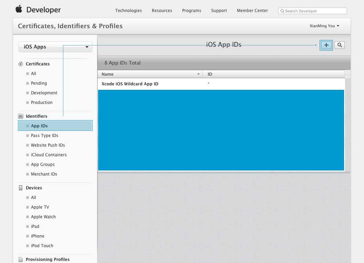The image size is (364, 263).
Task: Open Website Push IDs
Action: coord(48,145)
